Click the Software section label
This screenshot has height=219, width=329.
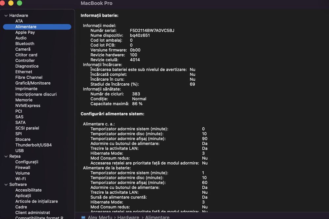(18, 184)
